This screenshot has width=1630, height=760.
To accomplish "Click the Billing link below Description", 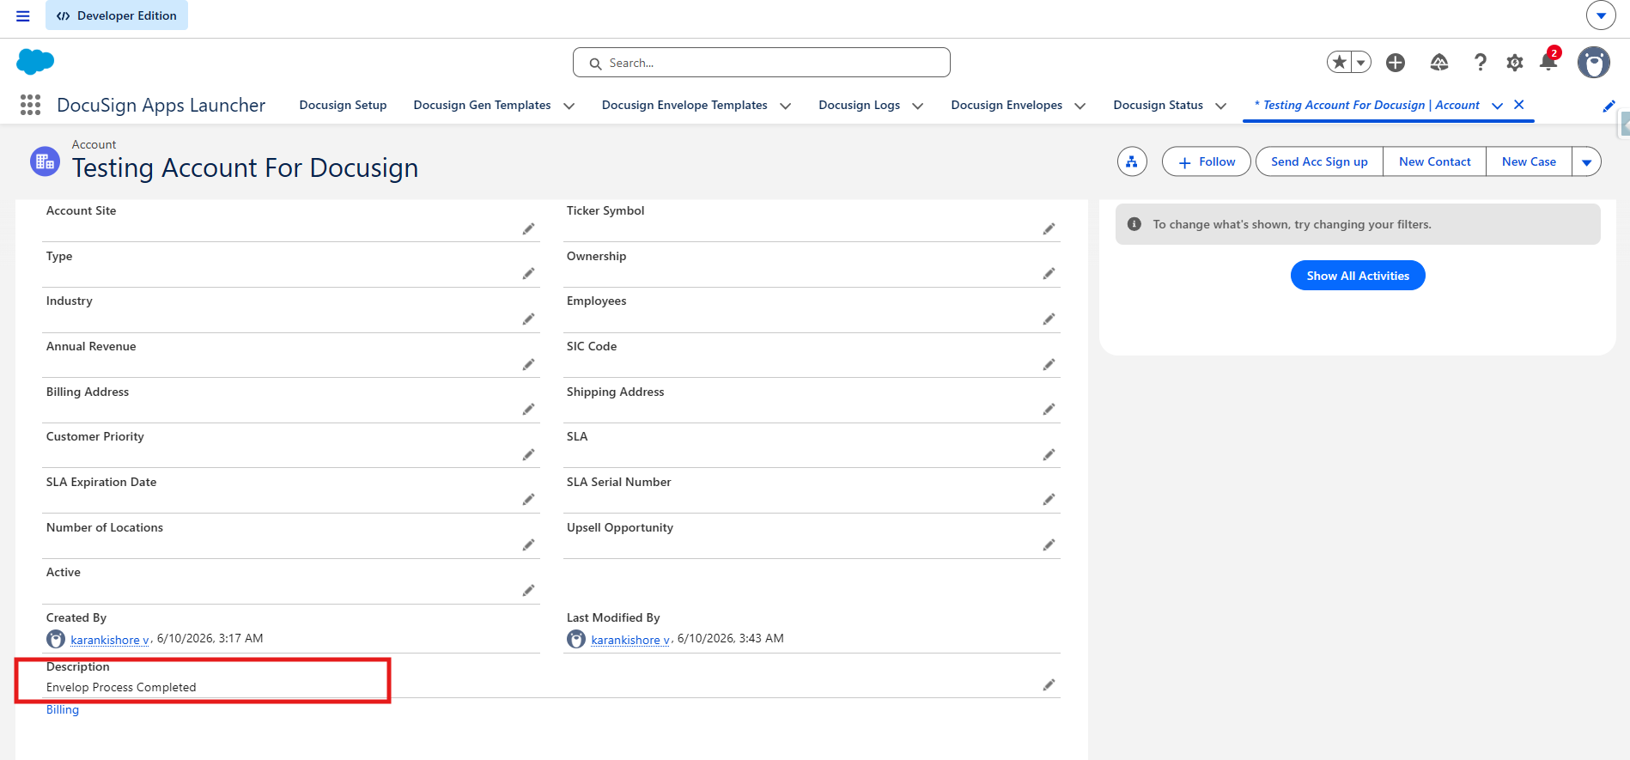I will (63, 709).
